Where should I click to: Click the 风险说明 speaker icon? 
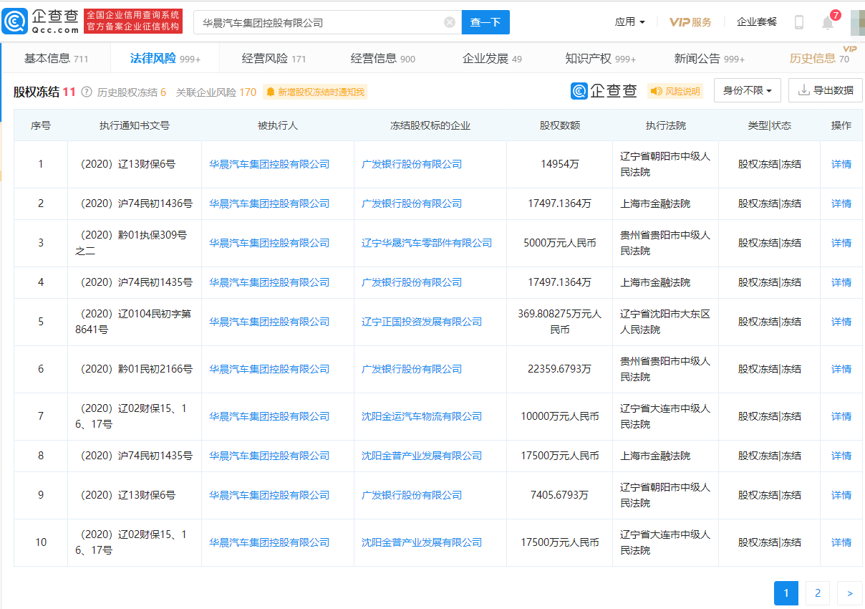pyautogui.click(x=655, y=91)
